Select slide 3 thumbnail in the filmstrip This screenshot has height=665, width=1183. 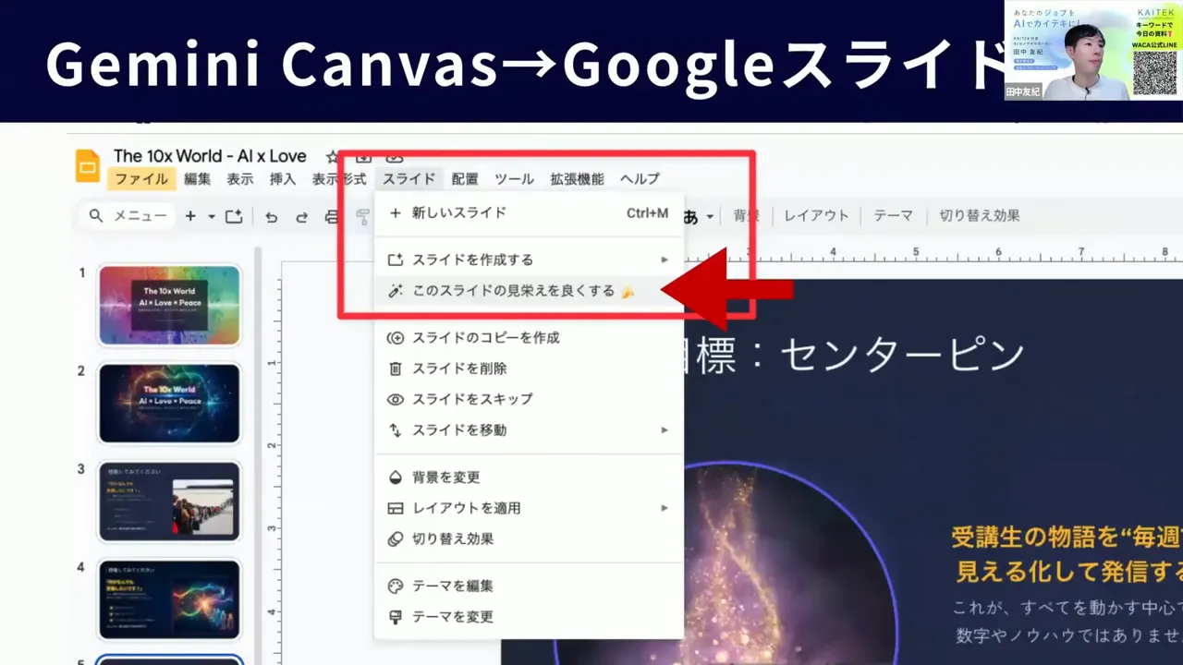point(169,502)
